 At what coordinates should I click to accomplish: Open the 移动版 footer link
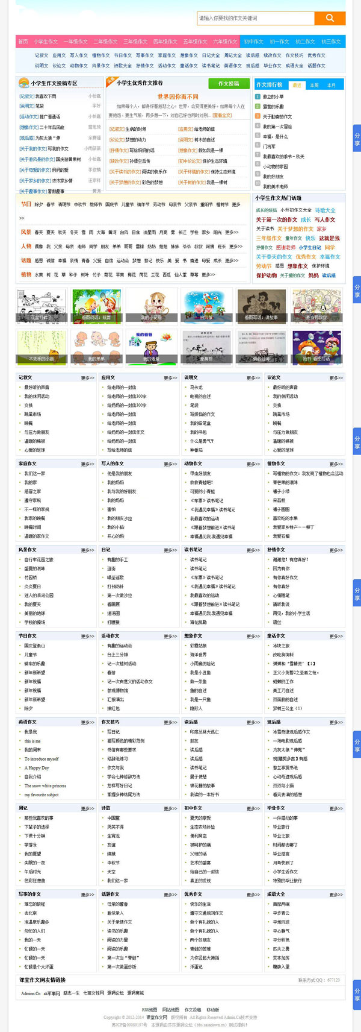pyautogui.click(x=213, y=1010)
